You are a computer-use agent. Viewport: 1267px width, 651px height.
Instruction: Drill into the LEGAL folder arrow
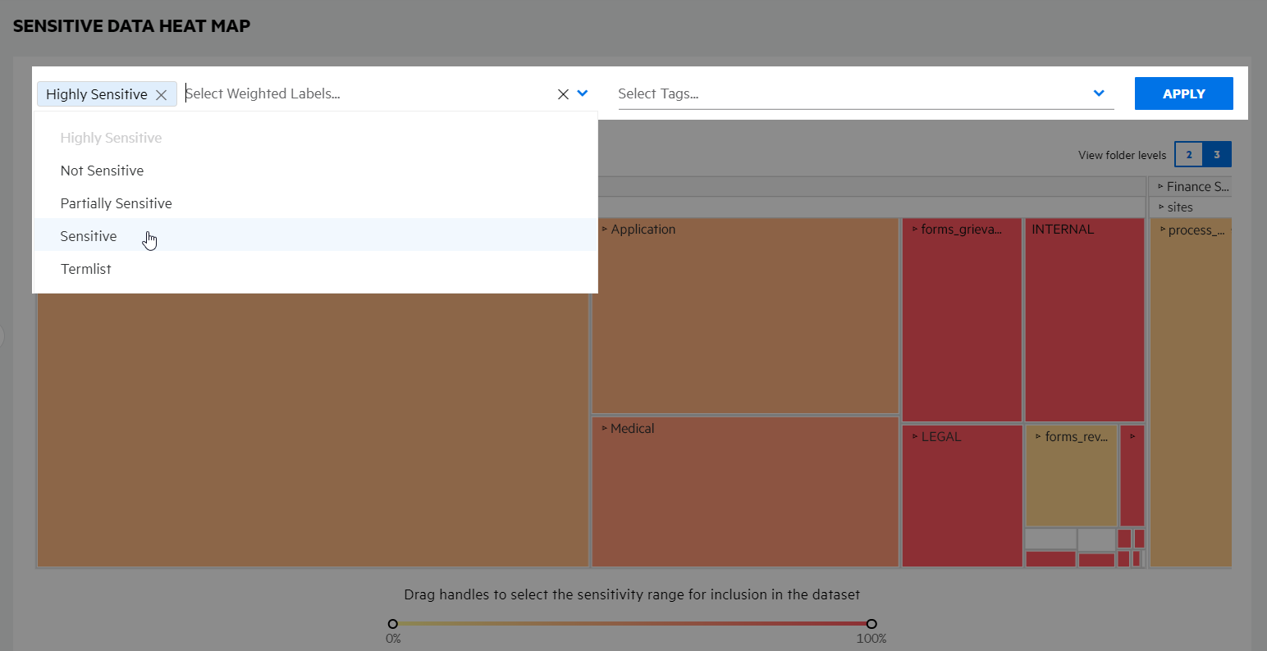916,436
